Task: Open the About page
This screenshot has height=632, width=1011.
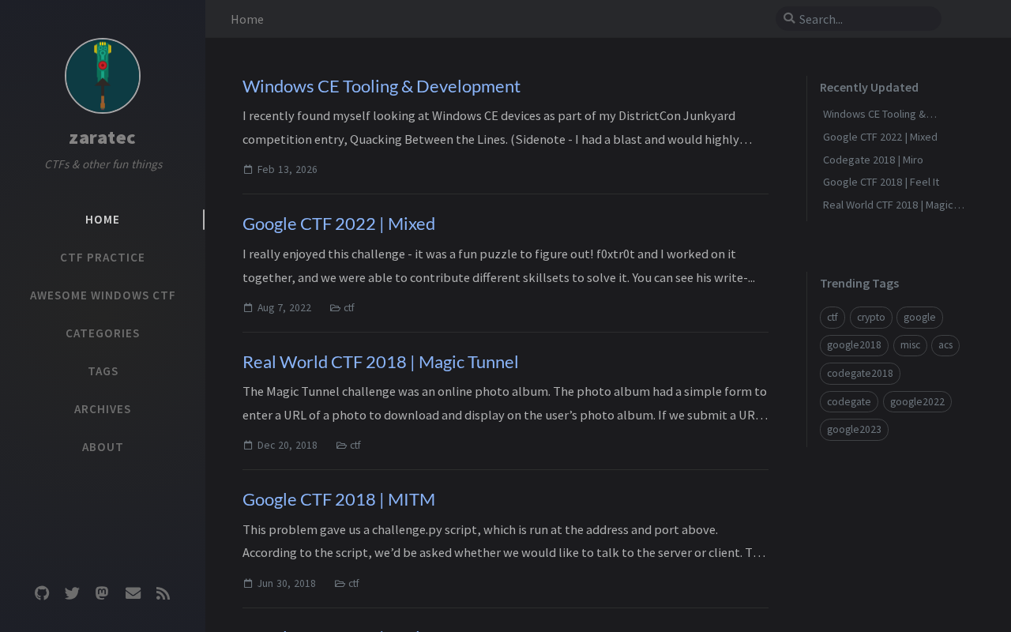Action: (103, 447)
